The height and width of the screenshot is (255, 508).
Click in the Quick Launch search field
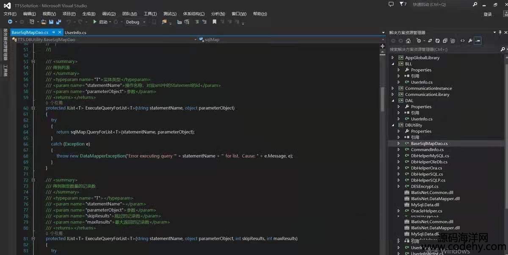[x=441, y=4]
